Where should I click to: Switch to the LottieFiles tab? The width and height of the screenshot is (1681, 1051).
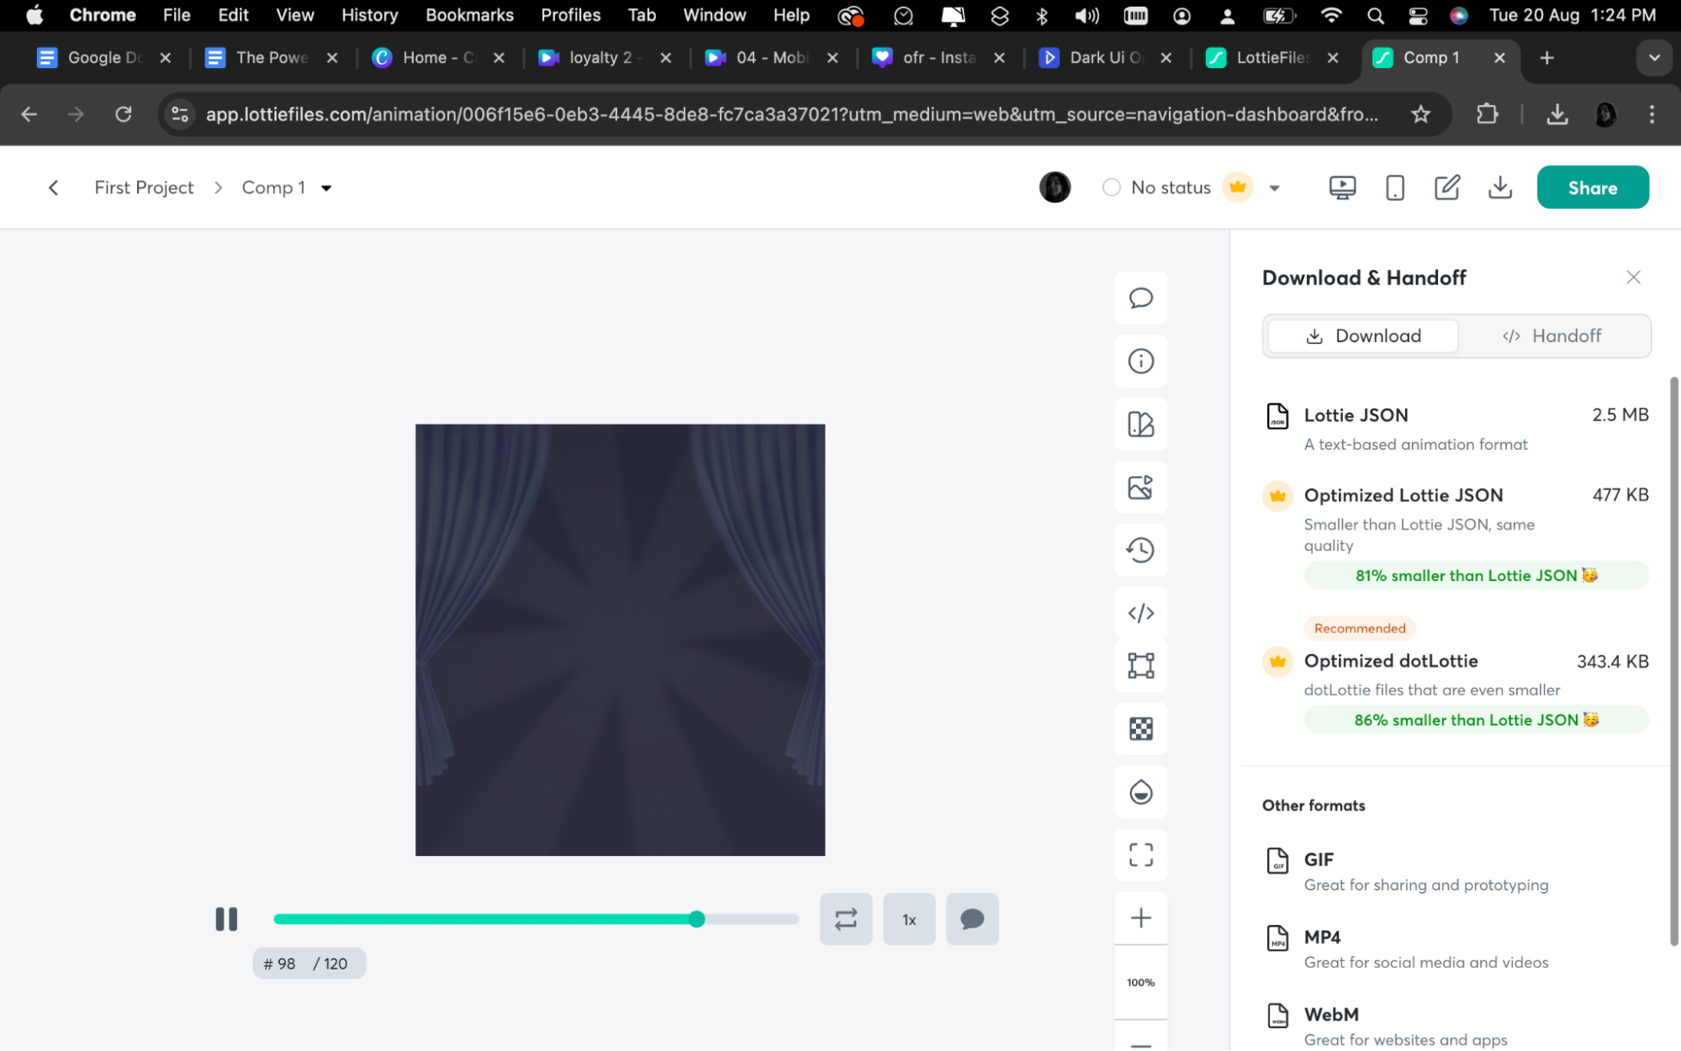tap(1272, 58)
